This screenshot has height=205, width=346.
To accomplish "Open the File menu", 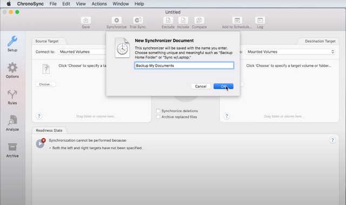I will coord(53,4).
